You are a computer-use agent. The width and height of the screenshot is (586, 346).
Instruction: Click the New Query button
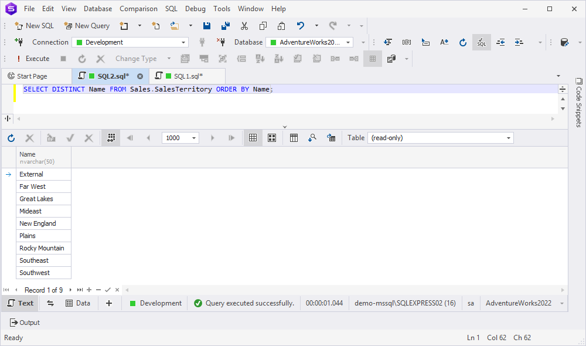coord(87,25)
